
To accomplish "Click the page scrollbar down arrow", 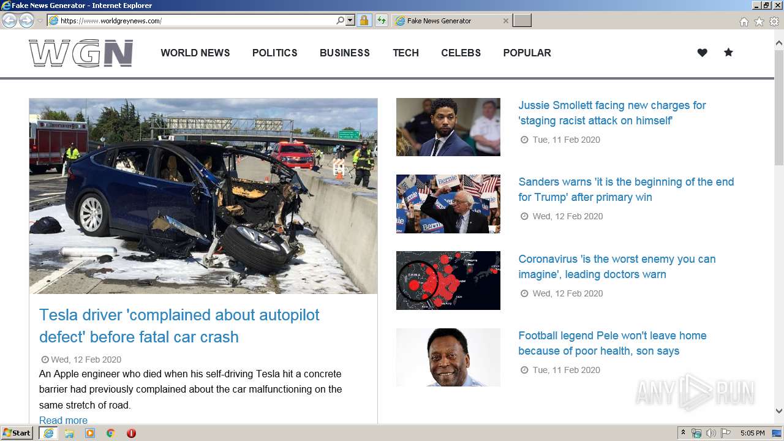I will click(x=779, y=411).
